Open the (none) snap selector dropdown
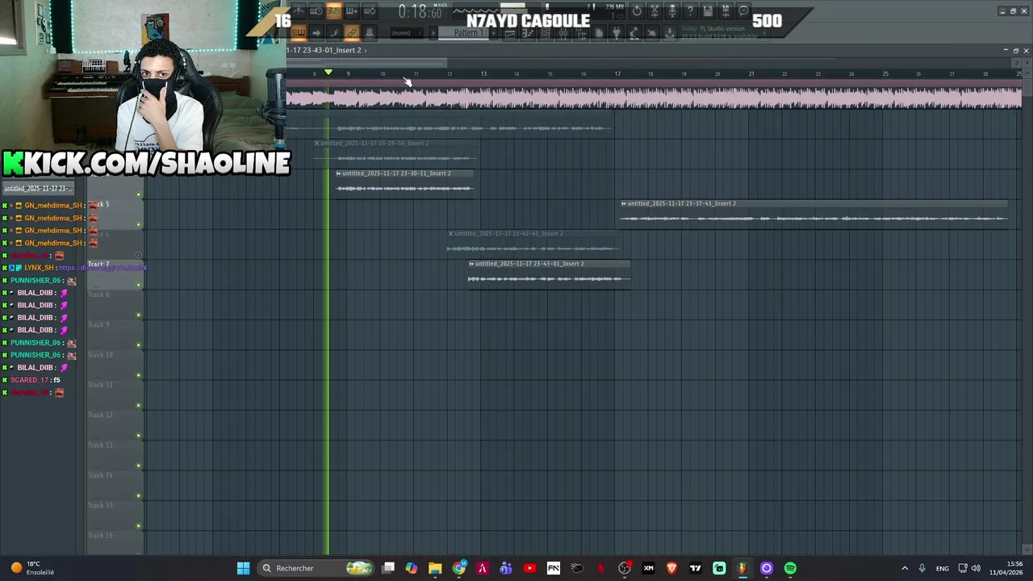The image size is (1033, 581). pos(407,33)
